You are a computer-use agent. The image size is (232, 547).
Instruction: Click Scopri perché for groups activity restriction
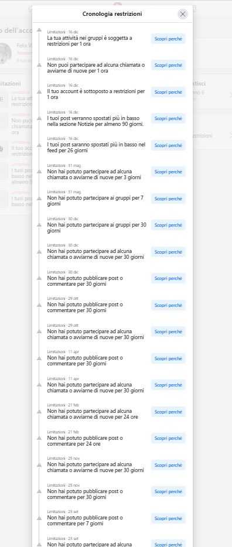point(168,39)
